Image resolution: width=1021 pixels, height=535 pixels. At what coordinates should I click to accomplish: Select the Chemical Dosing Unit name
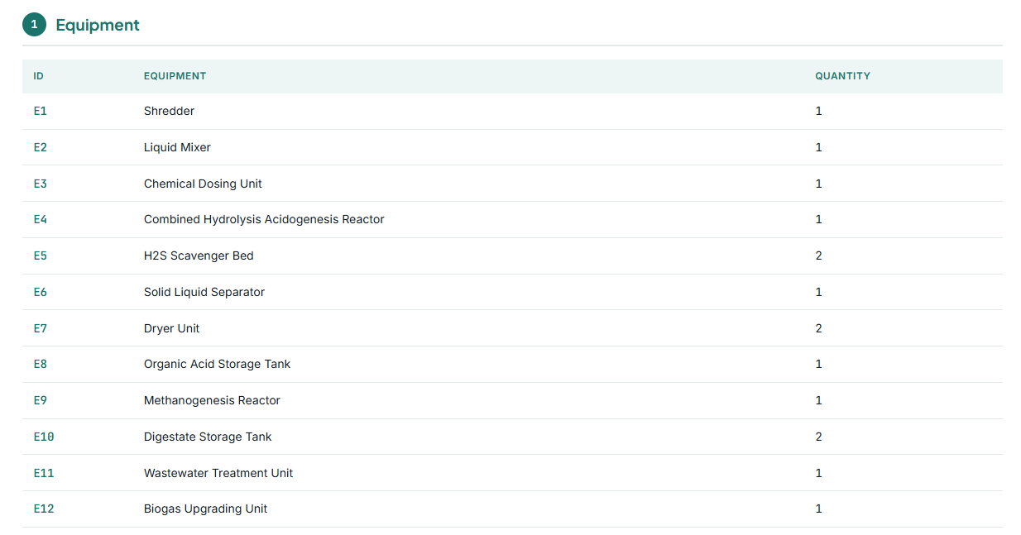(203, 184)
